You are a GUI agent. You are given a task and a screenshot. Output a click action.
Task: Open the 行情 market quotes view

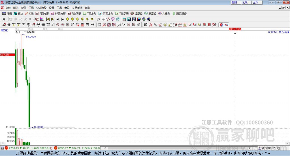click(7, 14)
